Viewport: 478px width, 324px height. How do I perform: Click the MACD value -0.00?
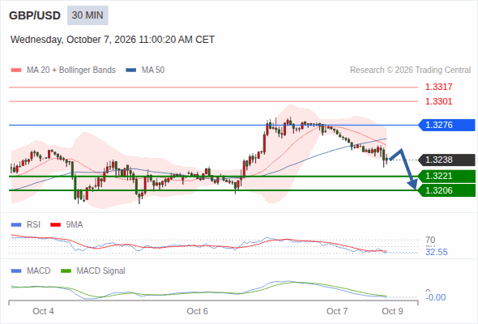[436, 297]
